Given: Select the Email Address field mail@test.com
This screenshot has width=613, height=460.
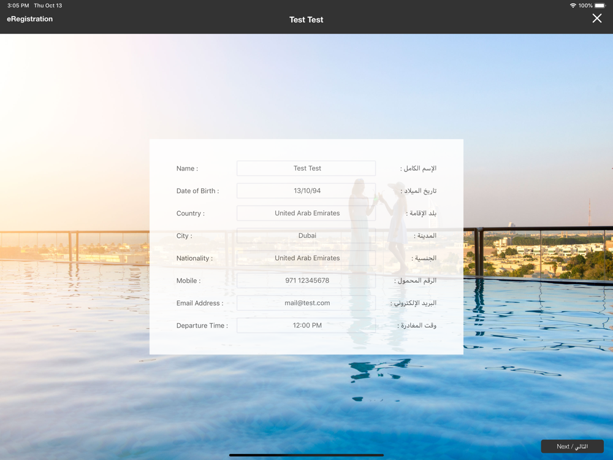Looking at the screenshot, I should 306,303.
